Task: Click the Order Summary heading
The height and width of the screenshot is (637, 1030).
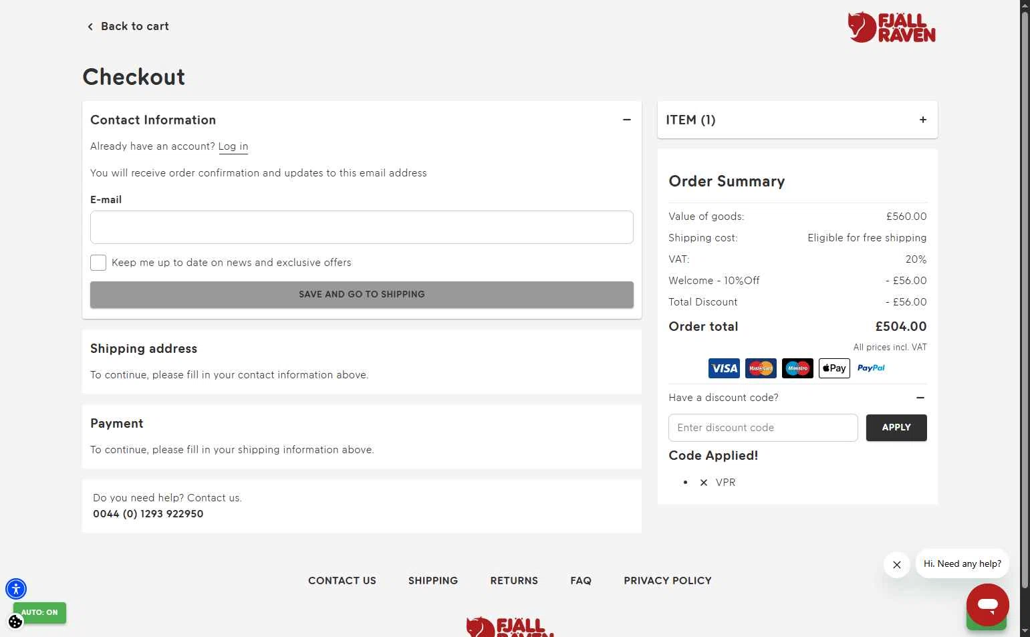Action: [727, 182]
